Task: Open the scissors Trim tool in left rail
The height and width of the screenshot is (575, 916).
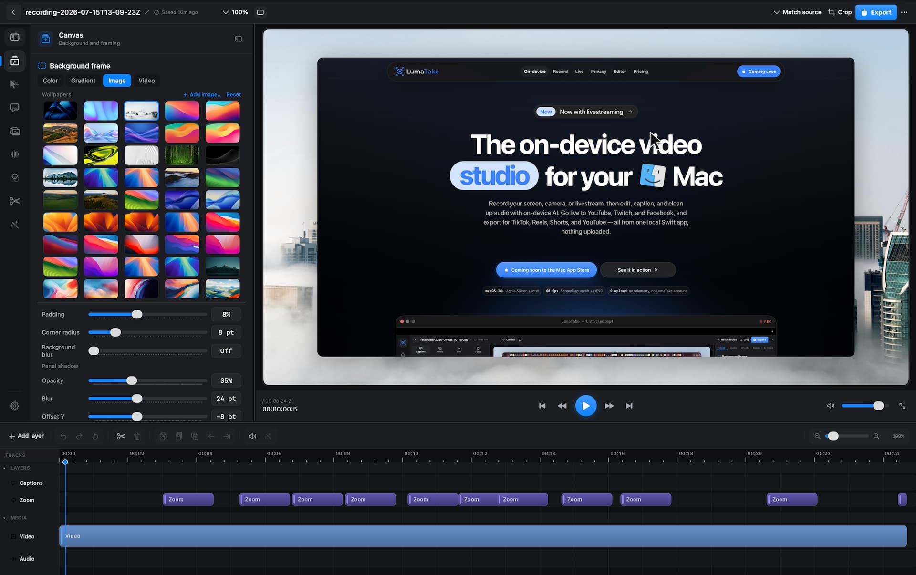Action: pos(15,201)
